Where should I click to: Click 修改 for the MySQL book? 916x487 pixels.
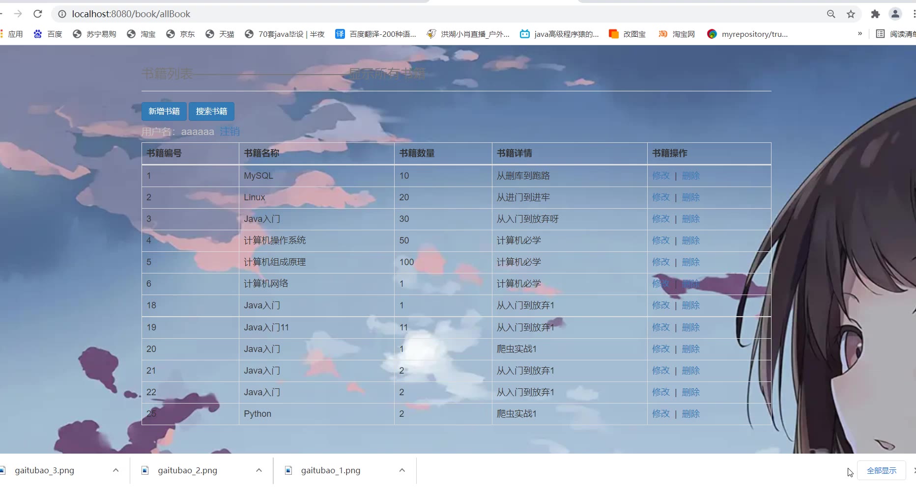coord(661,176)
